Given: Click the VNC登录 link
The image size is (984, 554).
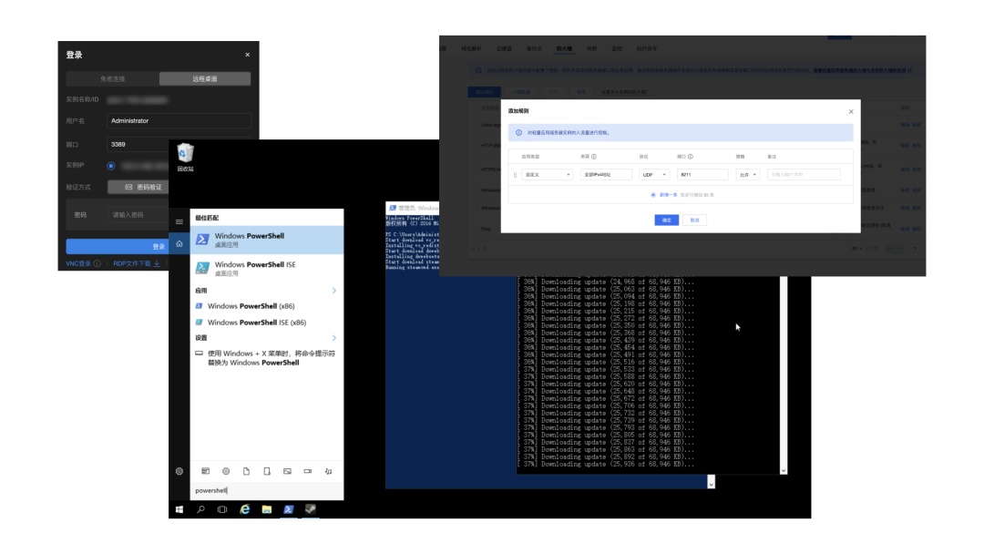Looking at the screenshot, I should tap(78, 263).
